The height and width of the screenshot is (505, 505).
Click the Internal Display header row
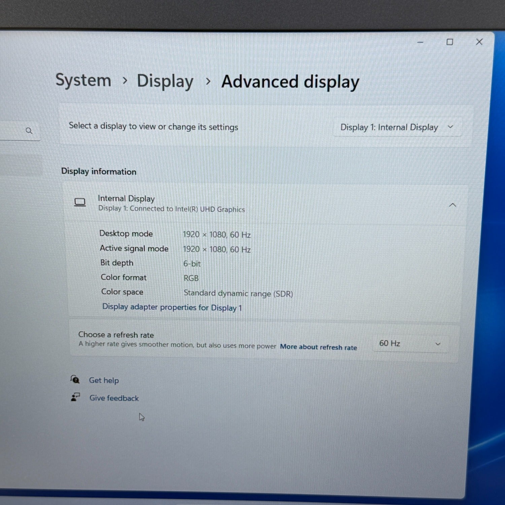pyautogui.click(x=265, y=204)
